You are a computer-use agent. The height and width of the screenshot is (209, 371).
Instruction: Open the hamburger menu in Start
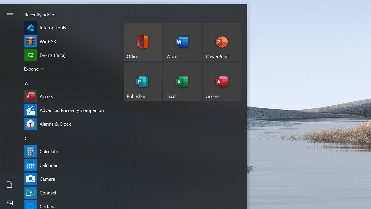[x=10, y=15]
